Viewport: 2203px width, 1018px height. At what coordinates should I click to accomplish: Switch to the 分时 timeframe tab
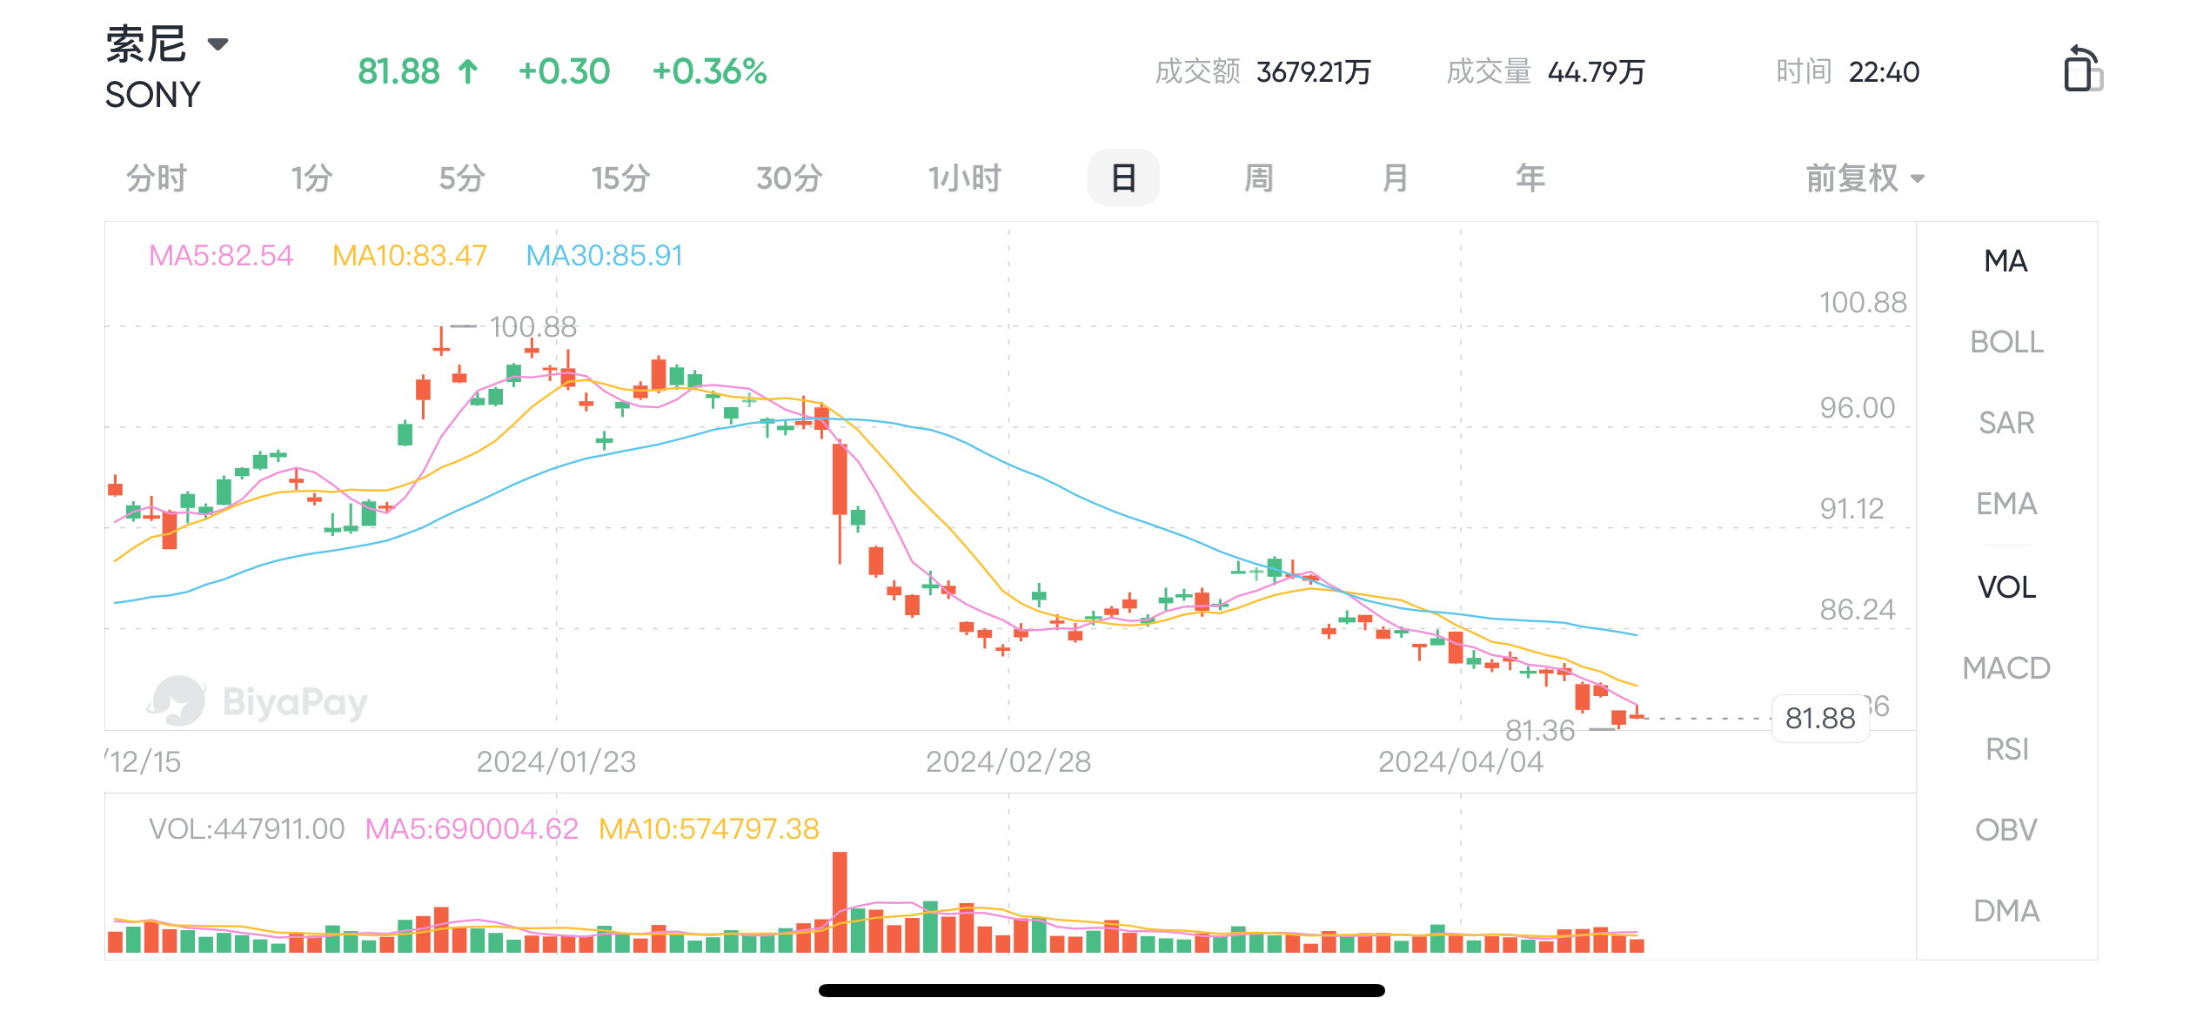(157, 178)
